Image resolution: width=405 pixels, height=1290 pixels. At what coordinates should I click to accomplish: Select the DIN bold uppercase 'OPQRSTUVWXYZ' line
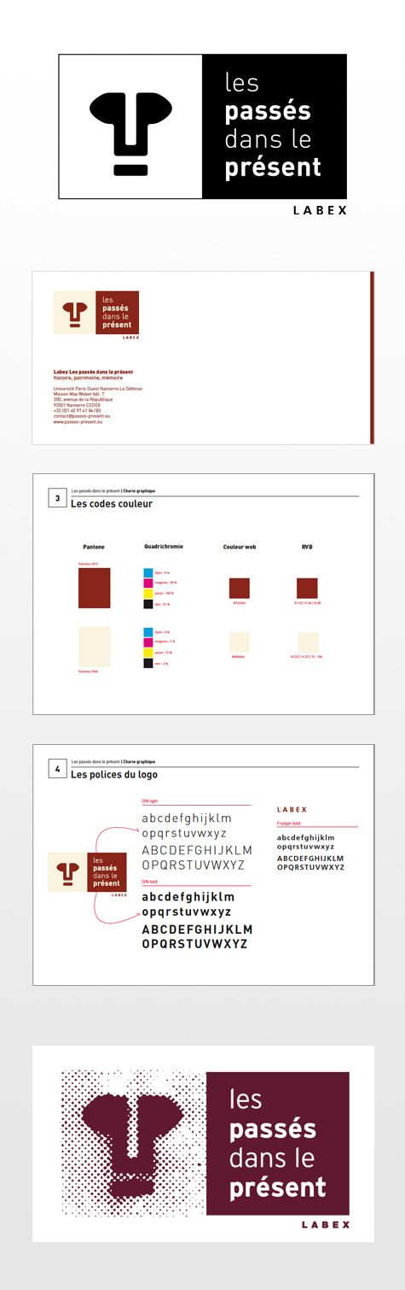tap(194, 944)
